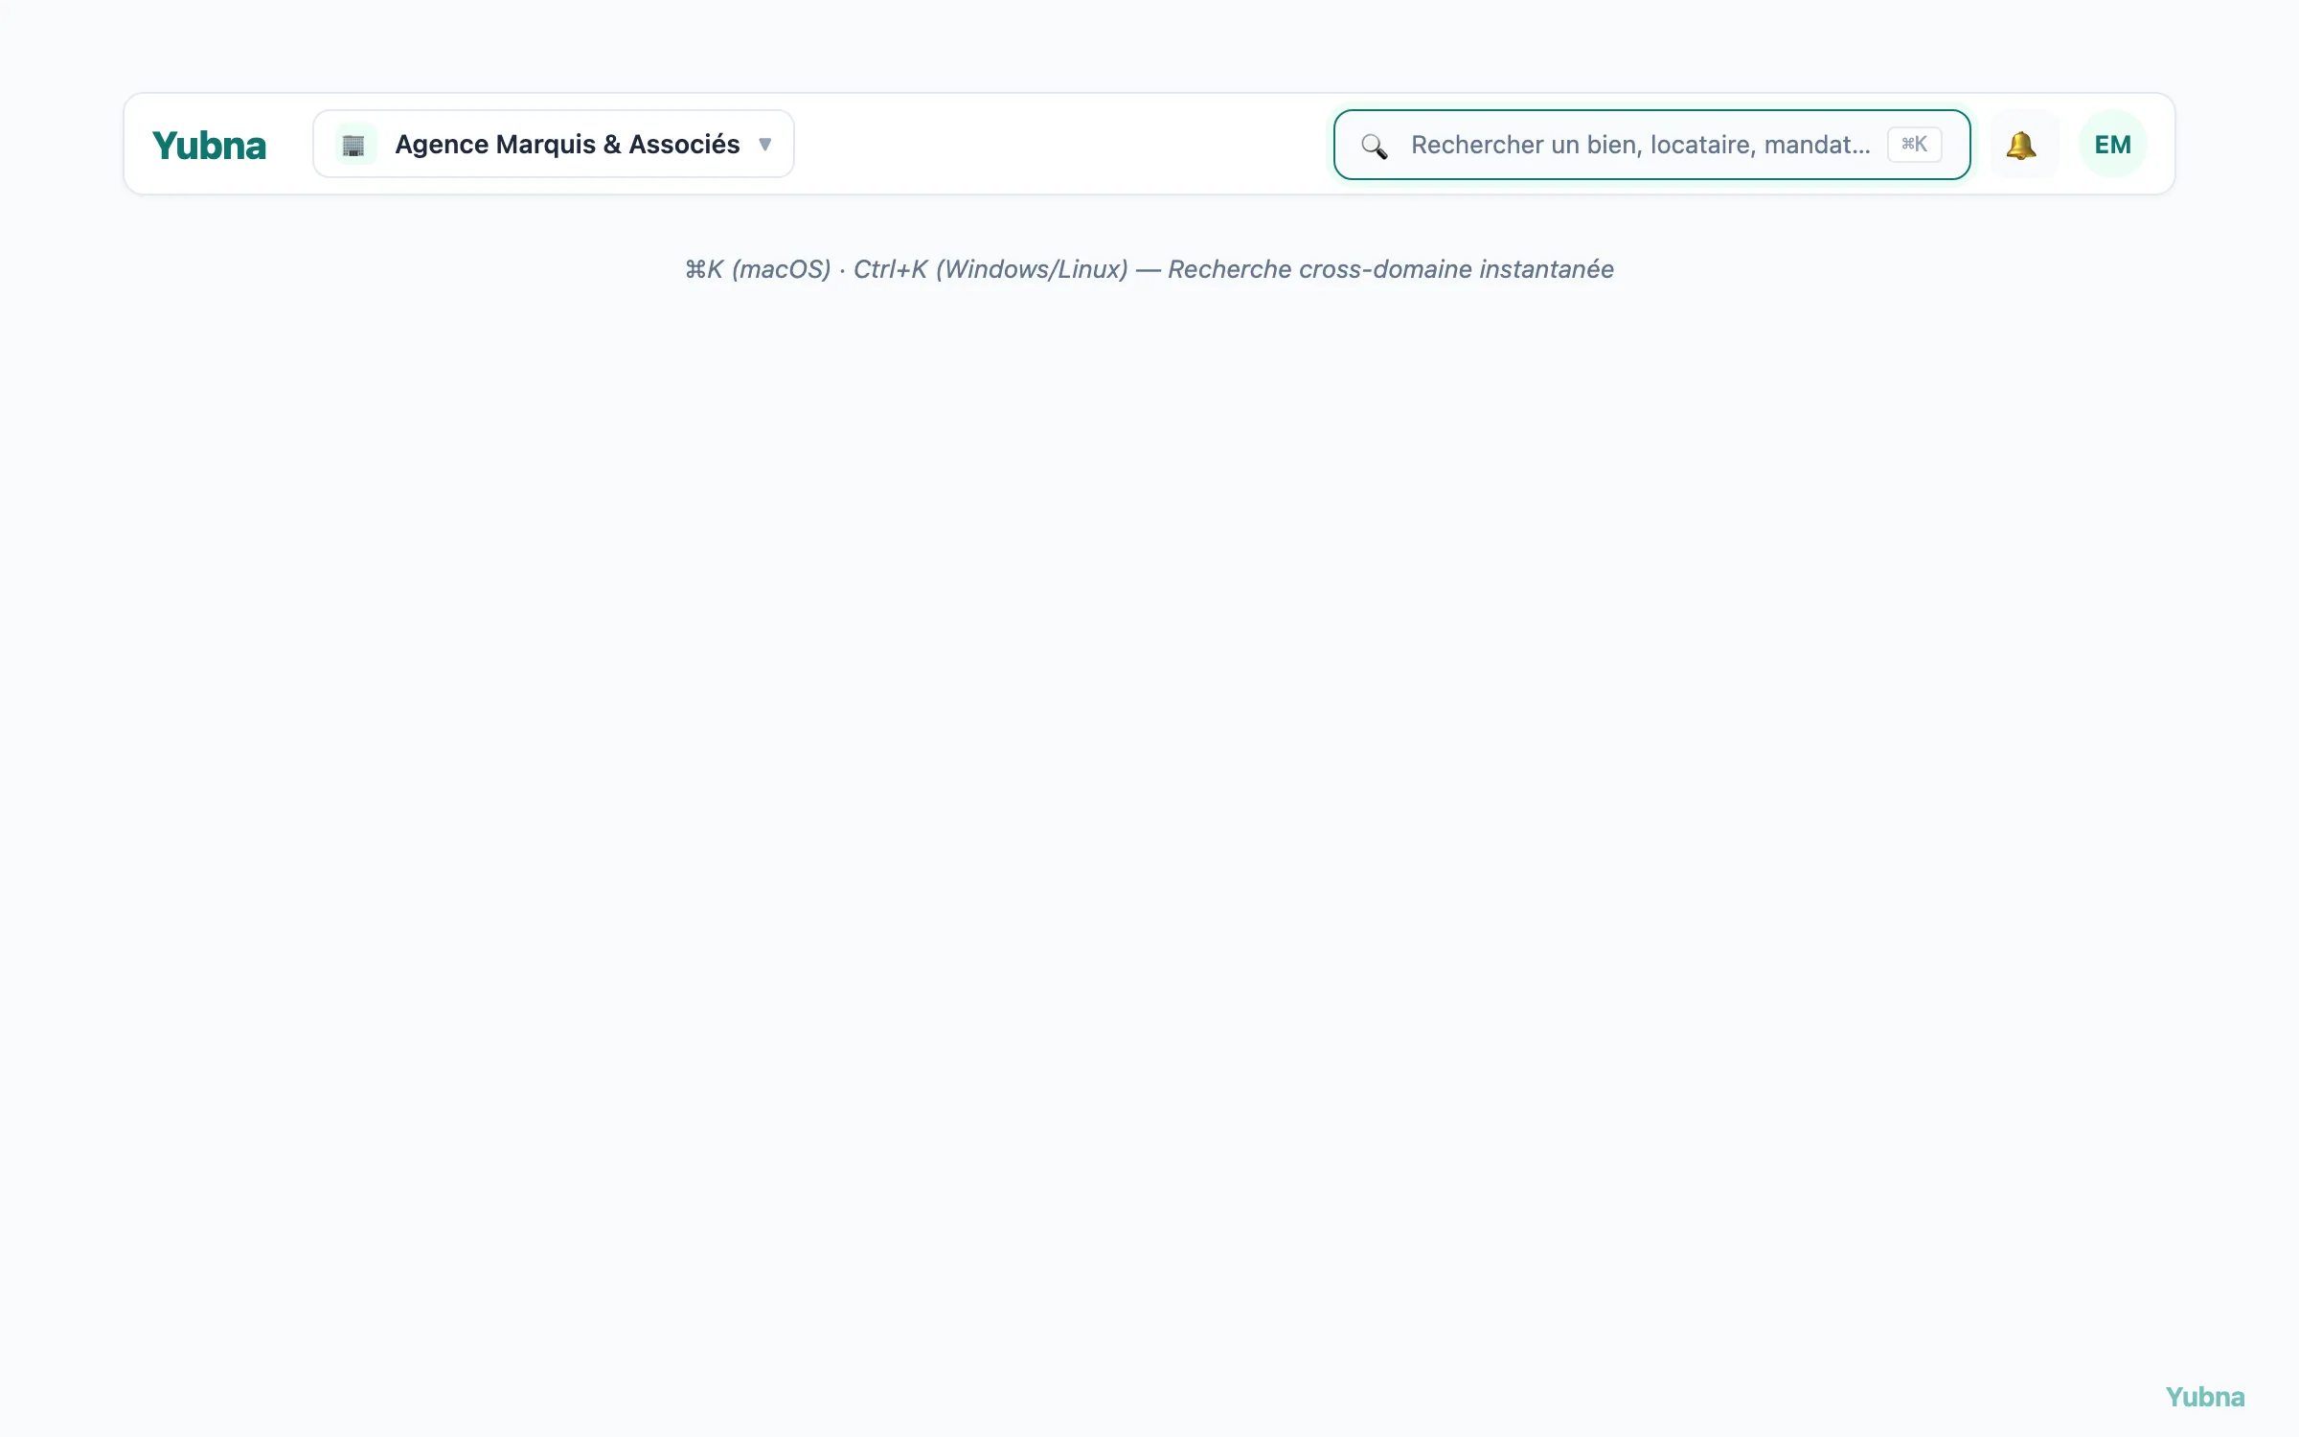Click the faded Yubna watermark at bottom

(2204, 1397)
